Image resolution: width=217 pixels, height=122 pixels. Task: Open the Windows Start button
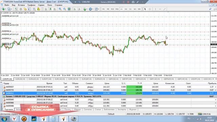(4, 119)
